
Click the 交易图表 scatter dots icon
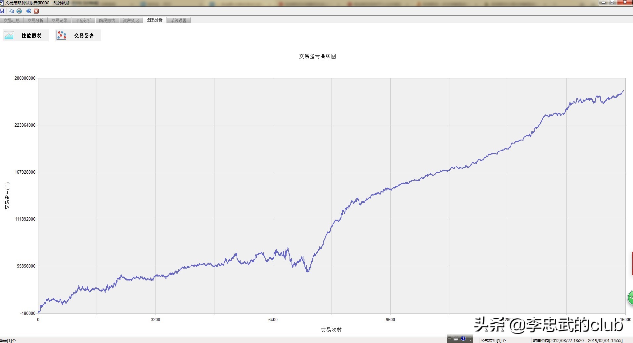click(62, 35)
